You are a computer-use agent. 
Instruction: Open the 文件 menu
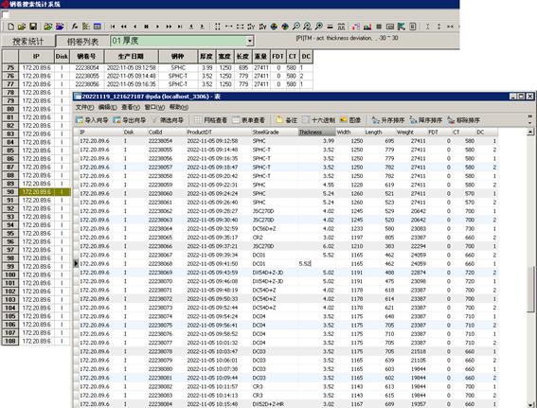coord(84,107)
